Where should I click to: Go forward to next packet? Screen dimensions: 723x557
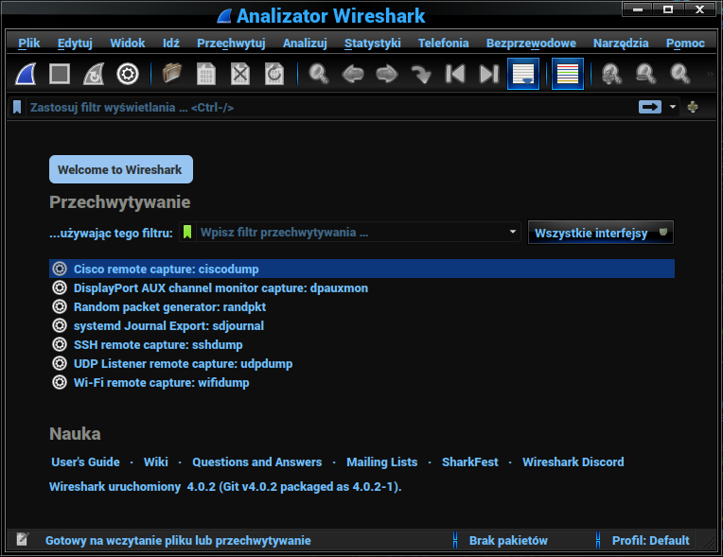pyautogui.click(x=387, y=74)
